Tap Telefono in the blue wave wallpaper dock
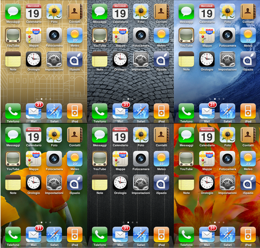This screenshot has height=248, width=260. coord(186,111)
